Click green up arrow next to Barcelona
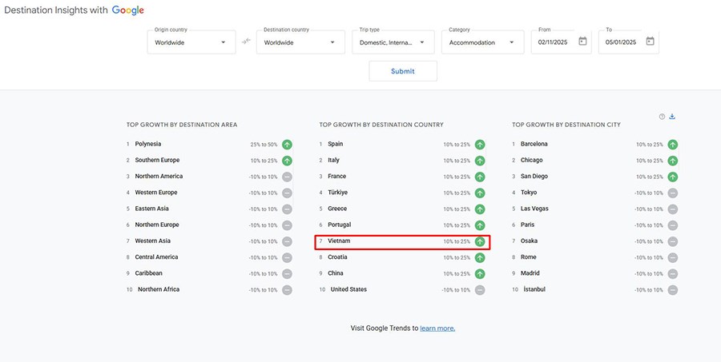 [x=673, y=145]
